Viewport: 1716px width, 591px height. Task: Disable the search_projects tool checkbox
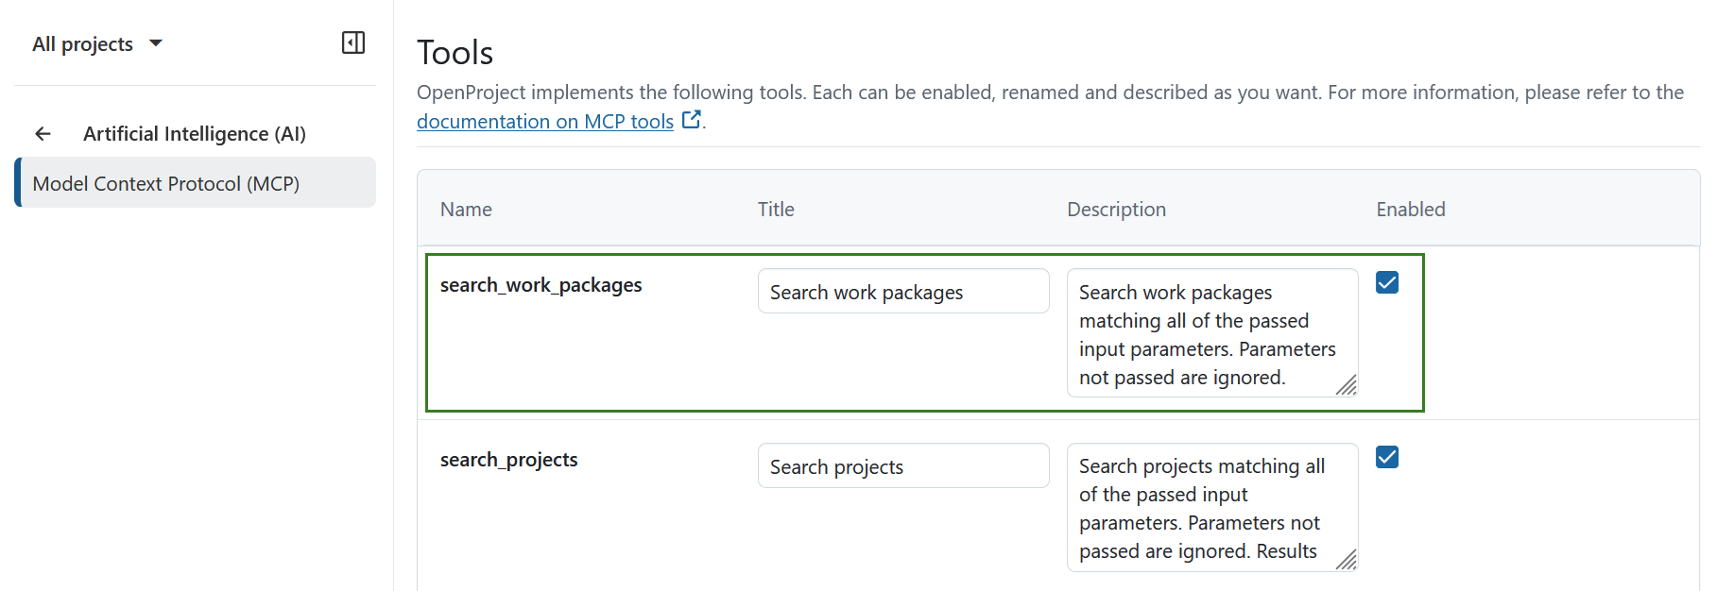pos(1387,457)
